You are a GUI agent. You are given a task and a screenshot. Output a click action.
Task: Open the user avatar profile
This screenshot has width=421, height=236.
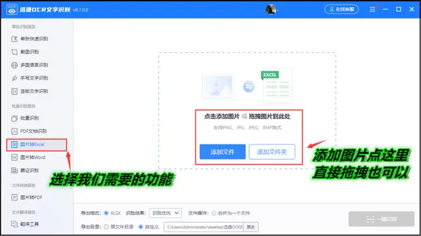[271, 10]
